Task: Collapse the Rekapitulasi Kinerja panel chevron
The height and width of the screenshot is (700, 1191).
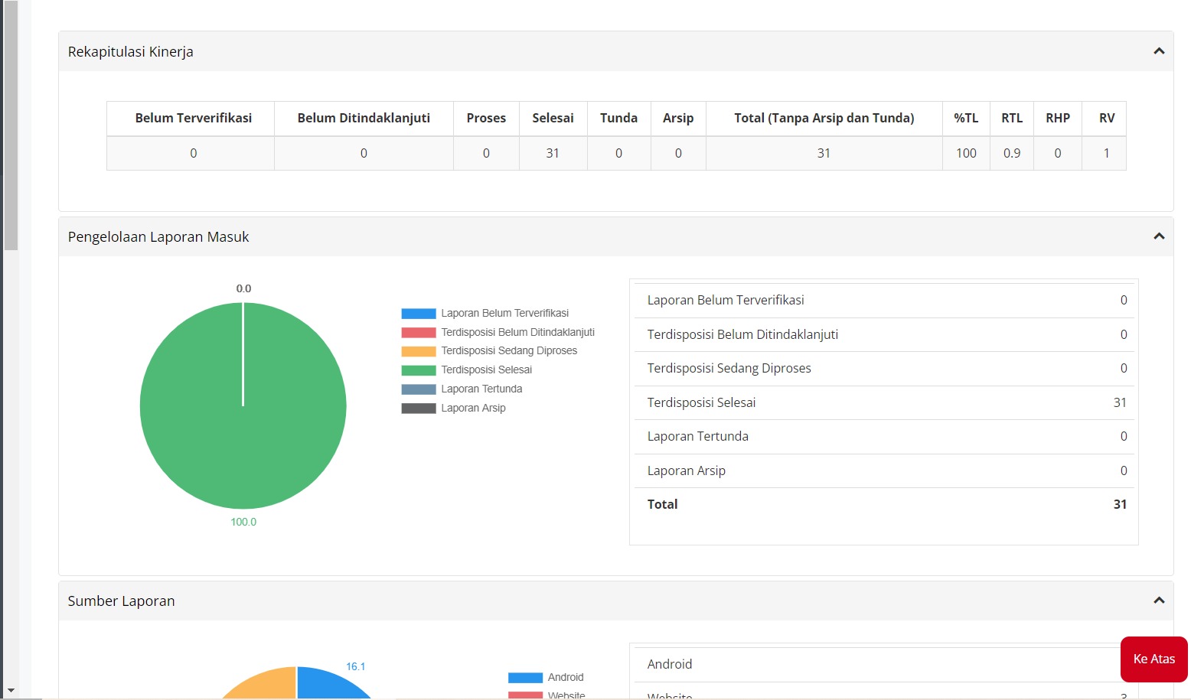Action: pyautogui.click(x=1159, y=51)
